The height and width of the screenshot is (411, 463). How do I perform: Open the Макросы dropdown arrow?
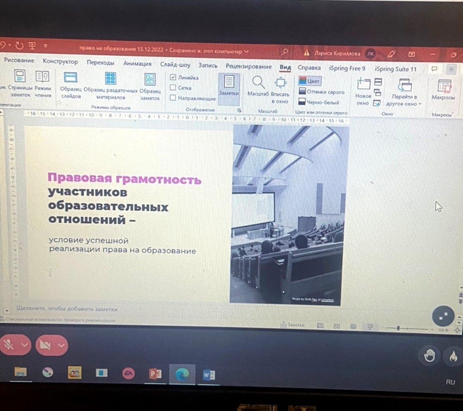(444, 92)
